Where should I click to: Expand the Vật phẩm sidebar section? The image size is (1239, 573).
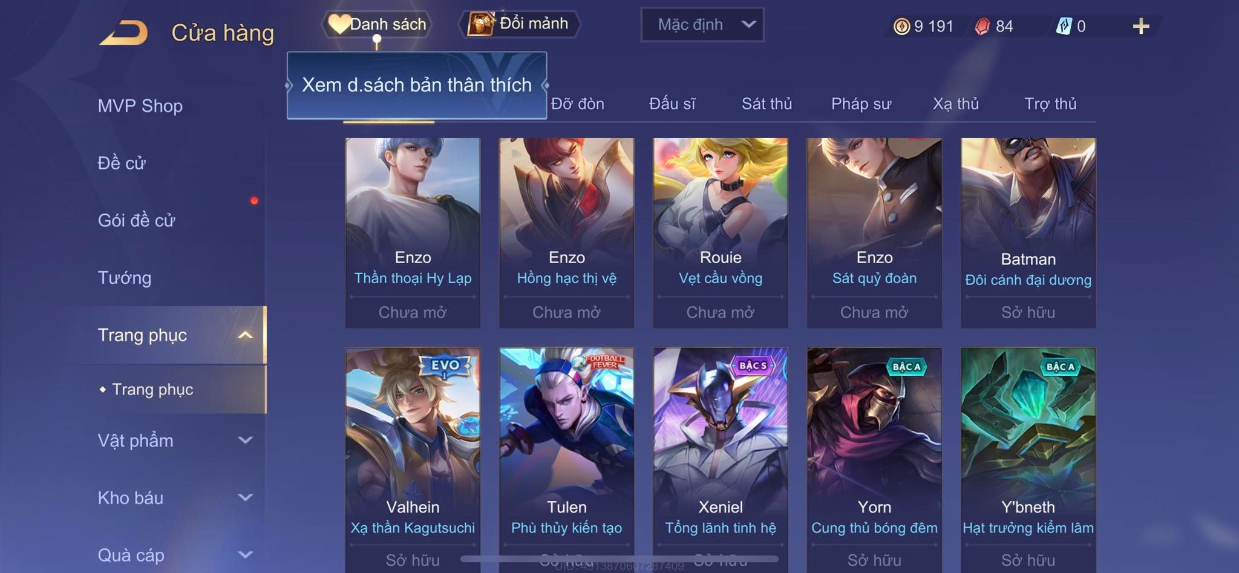(x=245, y=440)
